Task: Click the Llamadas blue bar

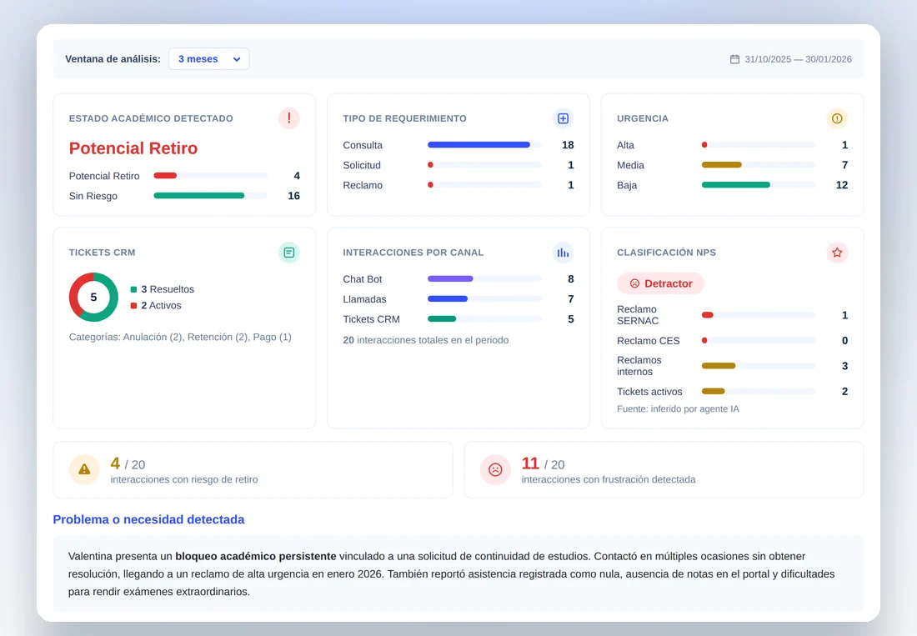Action: pyautogui.click(x=448, y=298)
